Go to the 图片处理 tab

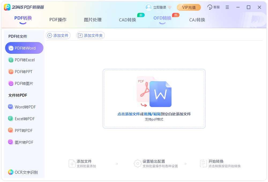click(93, 20)
